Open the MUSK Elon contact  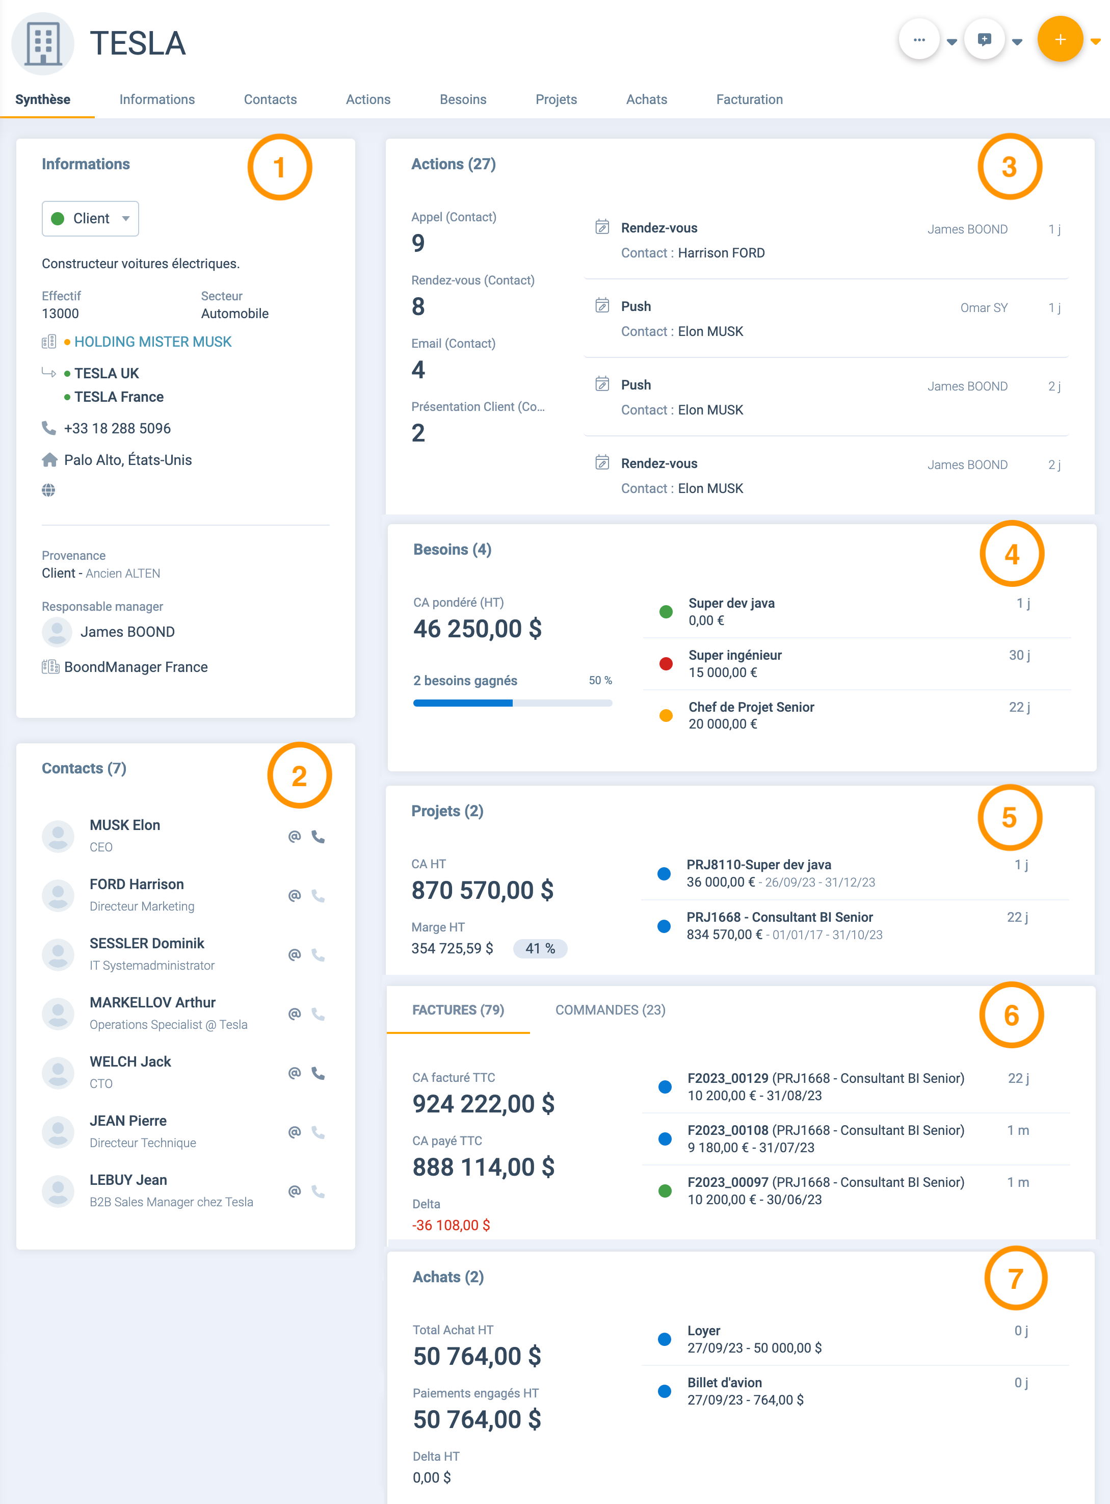[125, 825]
